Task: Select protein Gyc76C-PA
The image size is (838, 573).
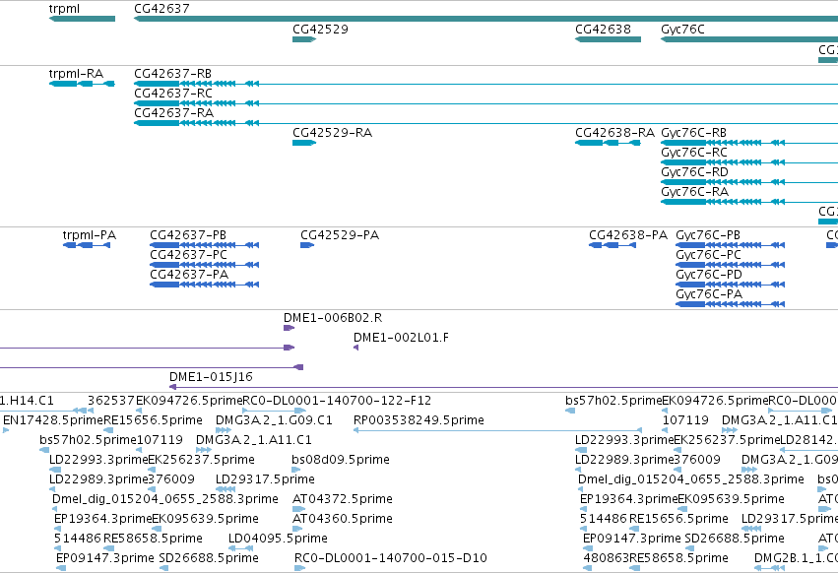Action: pyautogui.click(x=709, y=295)
